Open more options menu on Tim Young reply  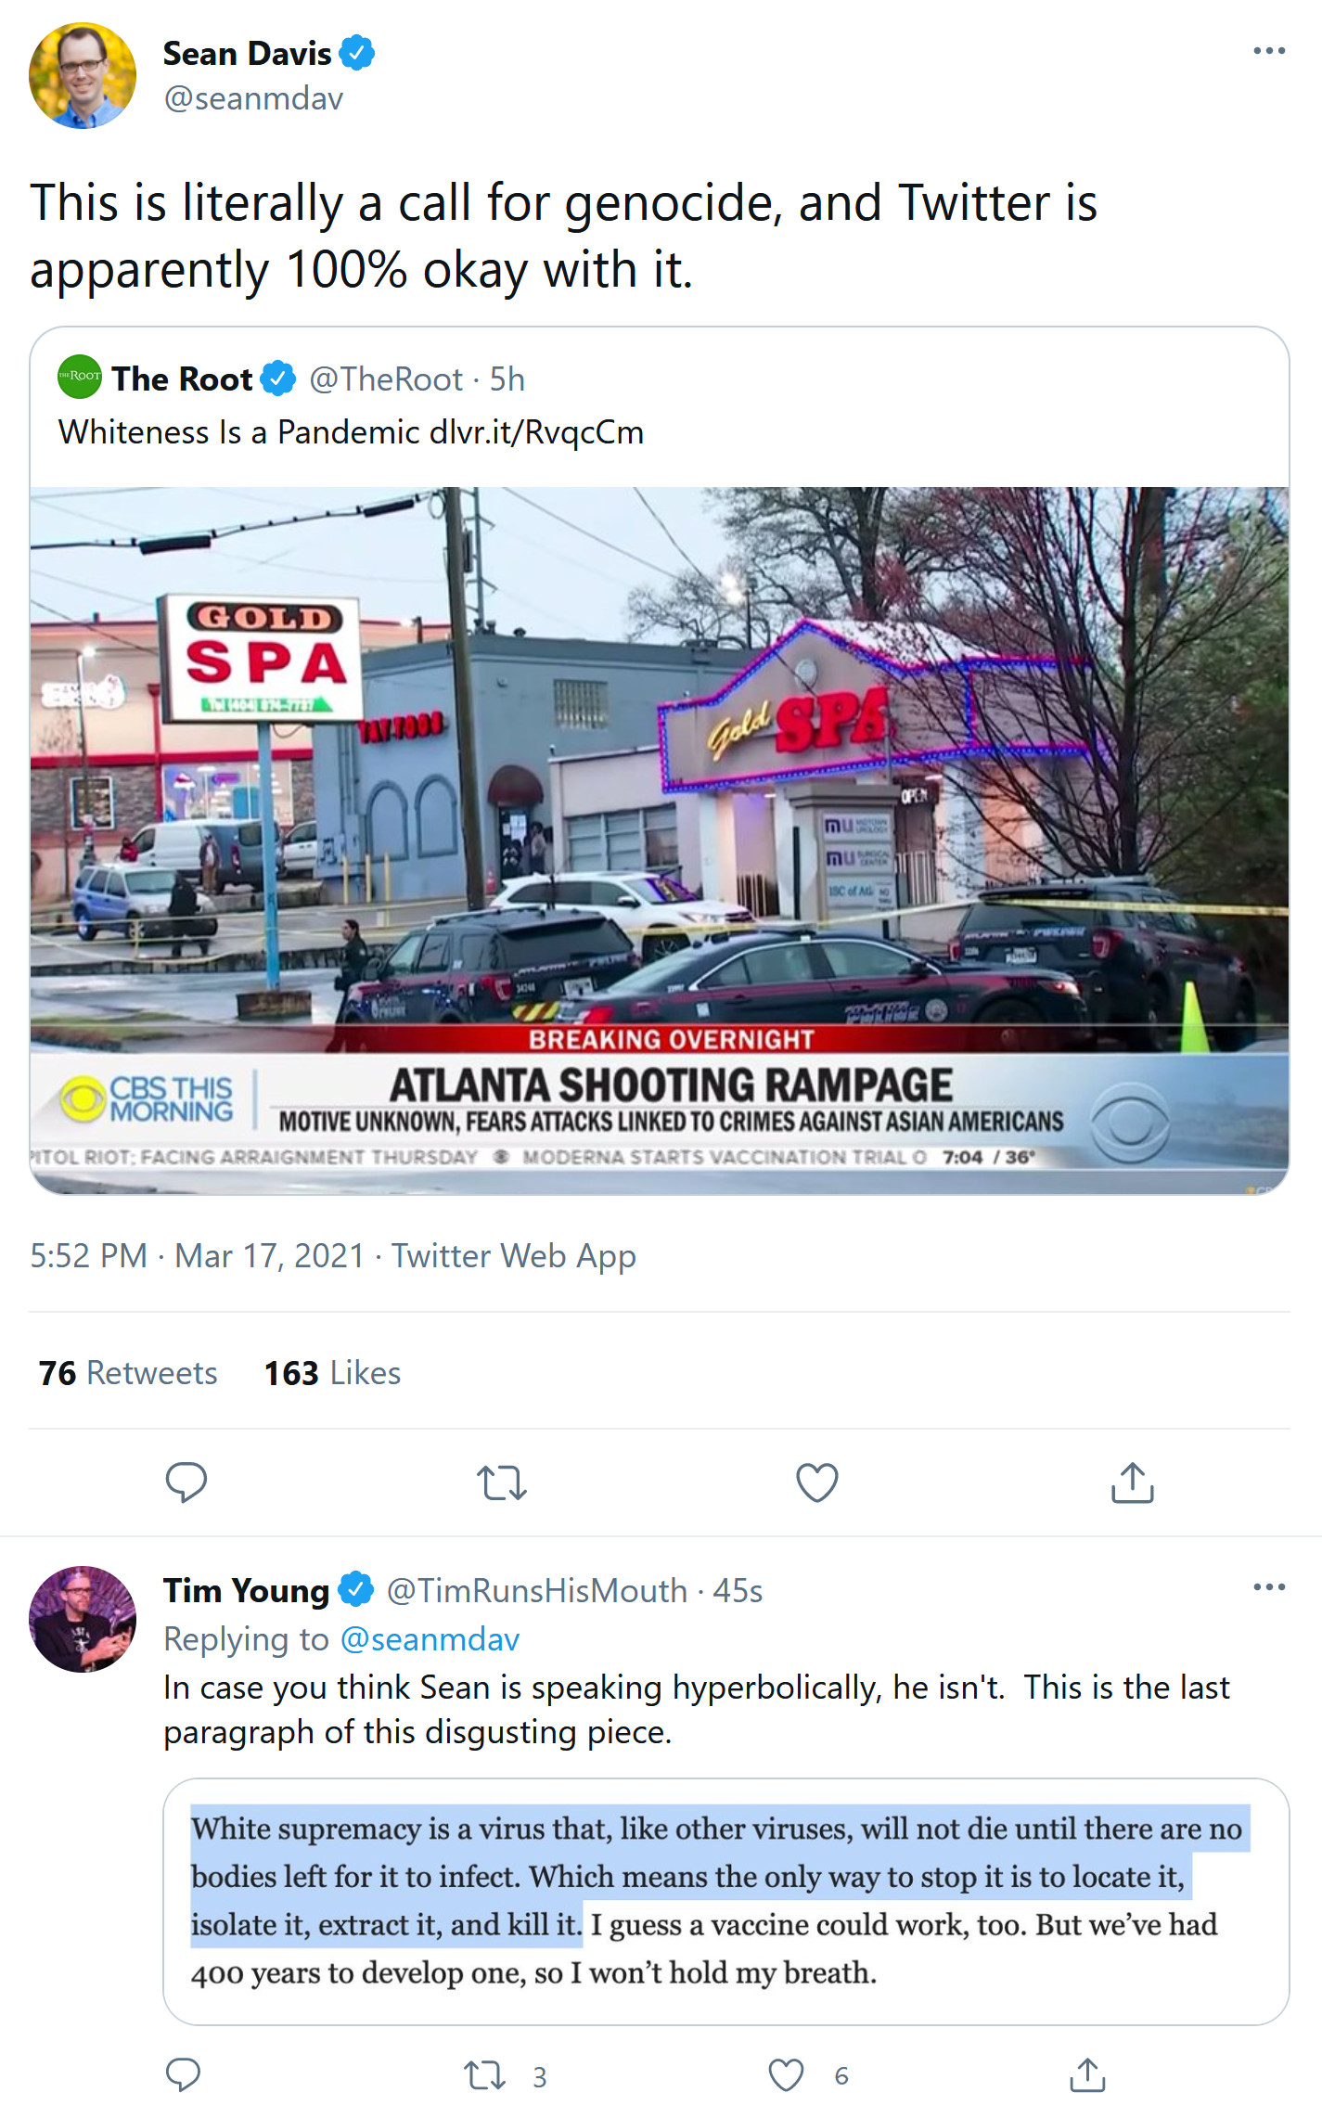tap(1268, 1587)
